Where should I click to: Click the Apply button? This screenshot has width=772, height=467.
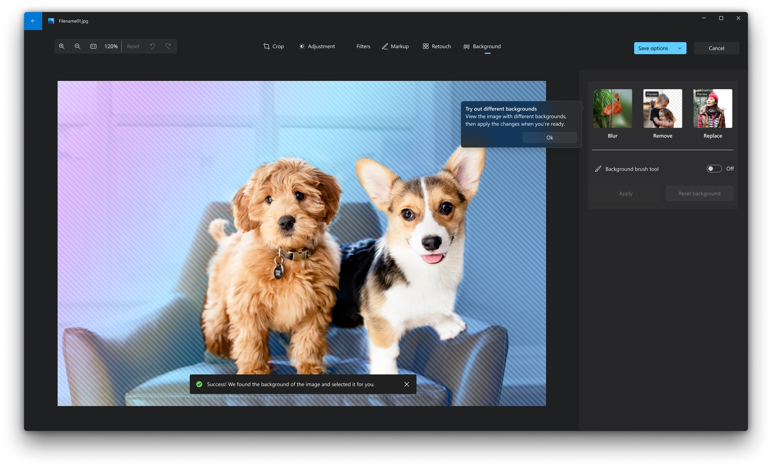click(625, 193)
